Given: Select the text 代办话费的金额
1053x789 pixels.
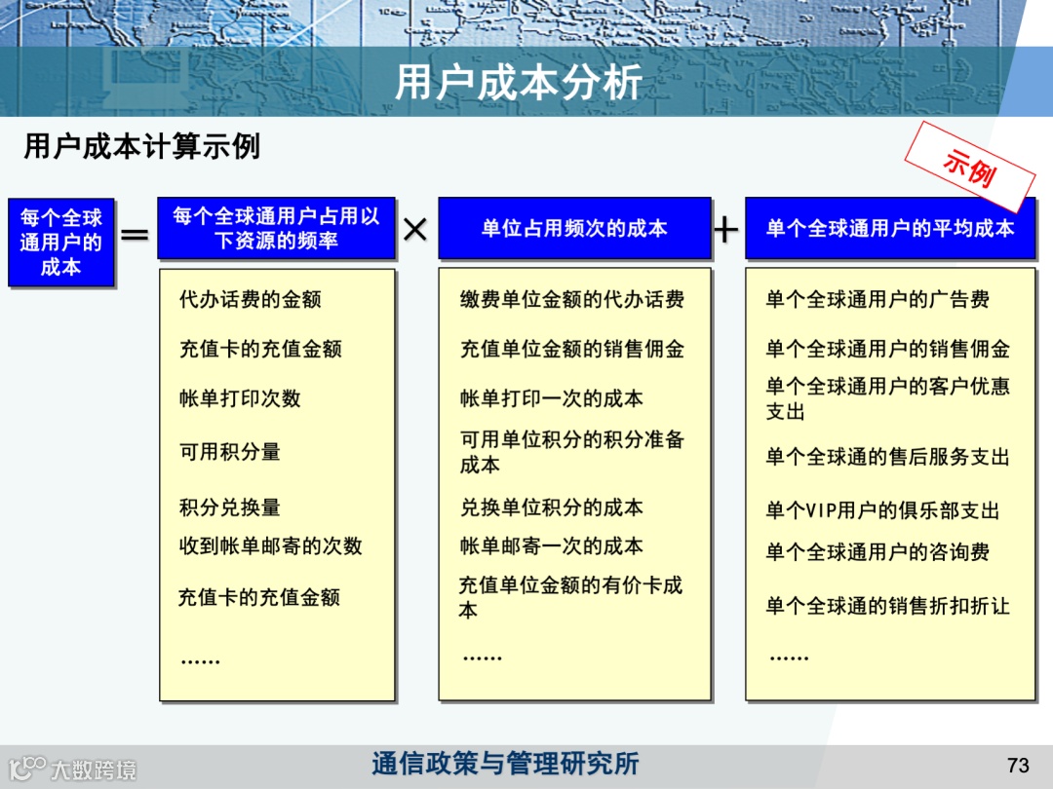Looking at the screenshot, I should point(250,299).
